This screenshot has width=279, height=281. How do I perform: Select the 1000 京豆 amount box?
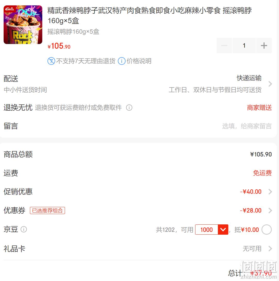tap(207, 229)
